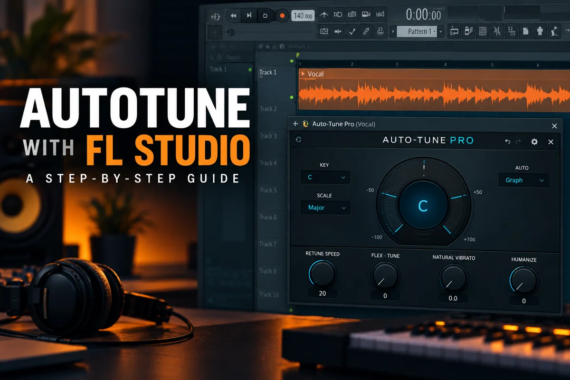Click the Auto-Tune plugin logo icon in the title bar
Image resolution: width=570 pixels, height=380 pixels.
pyautogui.click(x=305, y=124)
